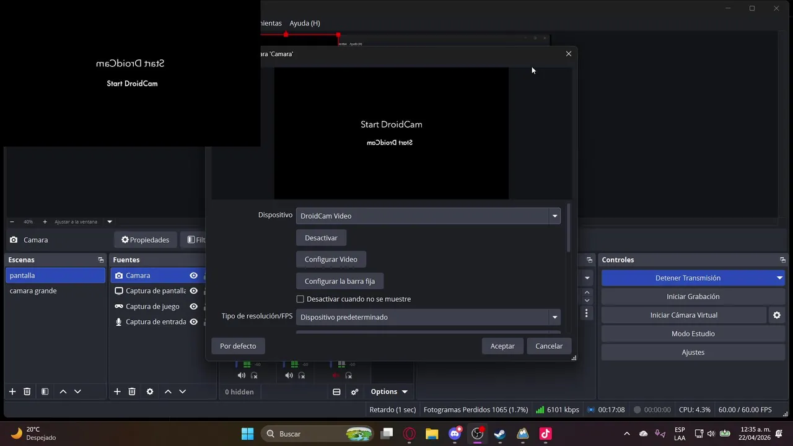The width and height of the screenshot is (793, 446).
Task: Open Steam from the taskbar
Action: (499, 434)
